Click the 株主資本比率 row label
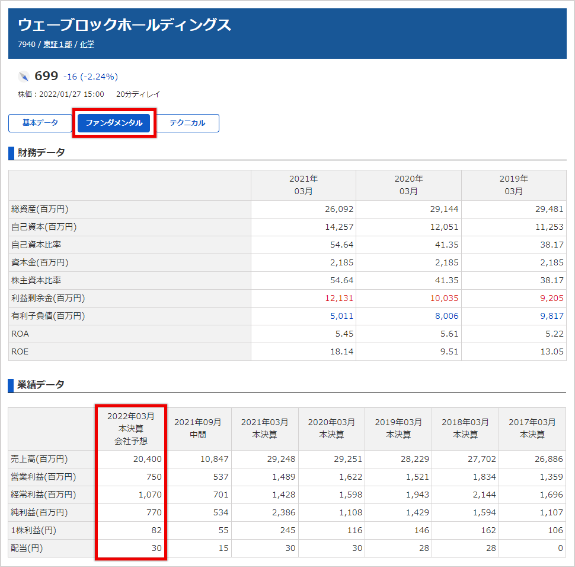Viewport: 575px width, 567px height. [36, 280]
